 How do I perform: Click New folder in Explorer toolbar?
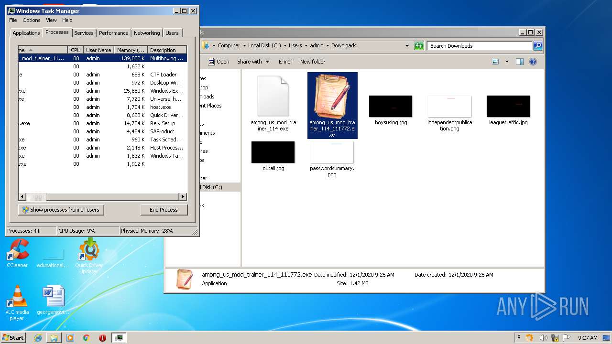313,62
